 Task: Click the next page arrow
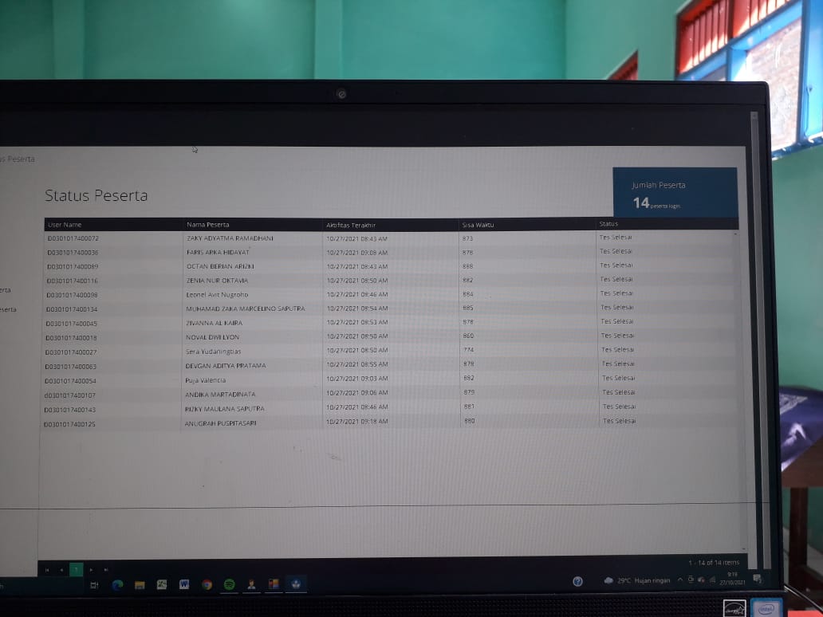[x=91, y=570]
